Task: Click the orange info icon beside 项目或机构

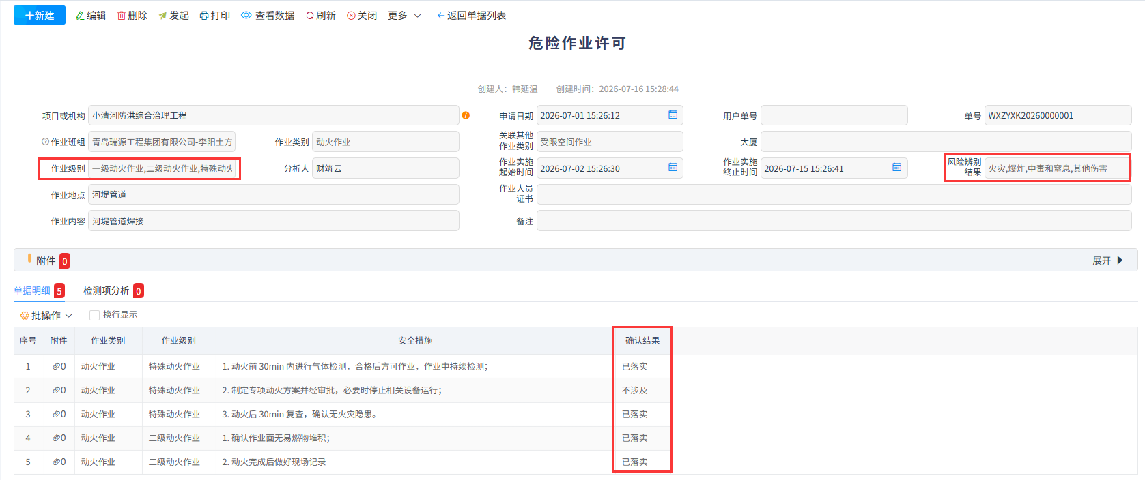Action: [466, 115]
